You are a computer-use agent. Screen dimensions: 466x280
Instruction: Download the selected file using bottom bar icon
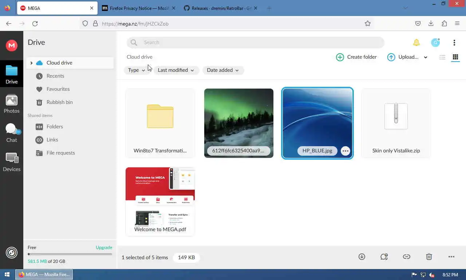(362, 257)
